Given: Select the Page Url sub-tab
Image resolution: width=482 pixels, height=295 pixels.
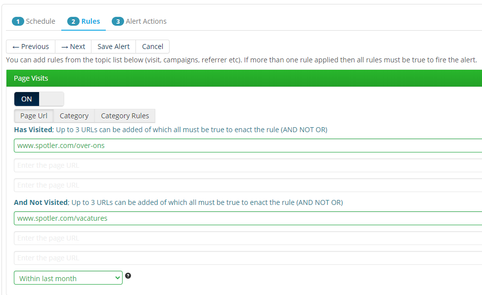Looking at the screenshot, I should tap(34, 116).
